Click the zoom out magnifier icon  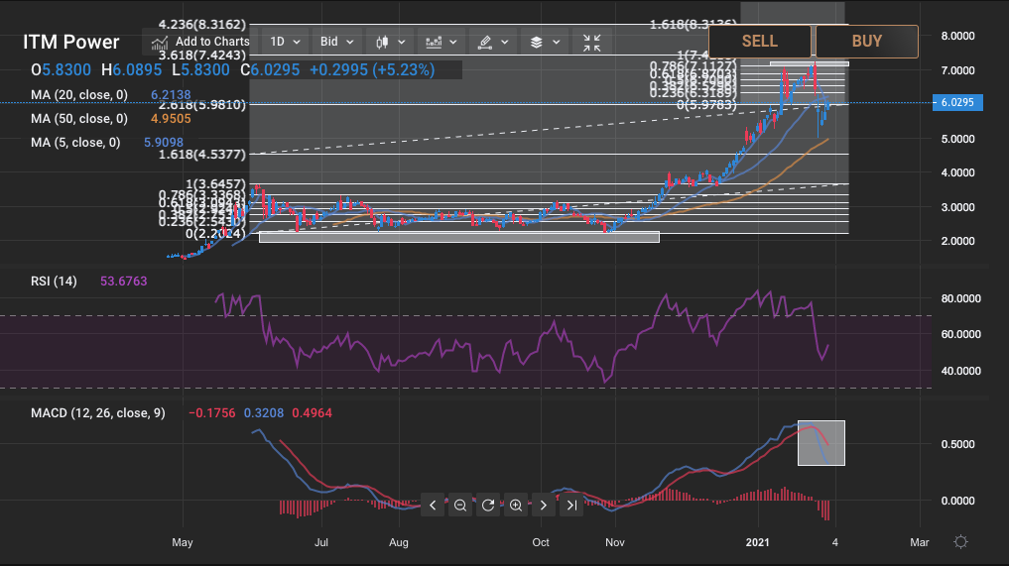coord(460,506)
